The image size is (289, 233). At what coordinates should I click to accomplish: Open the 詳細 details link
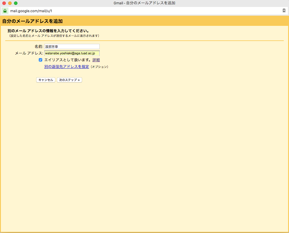coord(96,60)
